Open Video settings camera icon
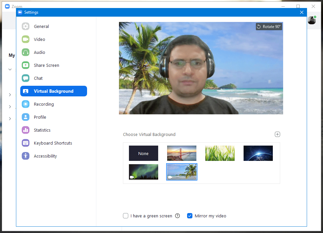The height and width of the screenshot is (233, 323). [26, 40]
